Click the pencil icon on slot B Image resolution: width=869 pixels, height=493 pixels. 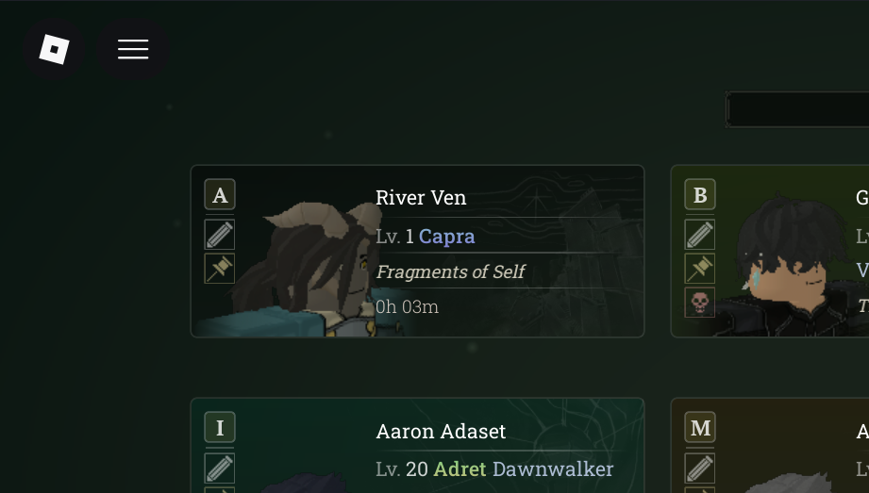tap(700, 235)
